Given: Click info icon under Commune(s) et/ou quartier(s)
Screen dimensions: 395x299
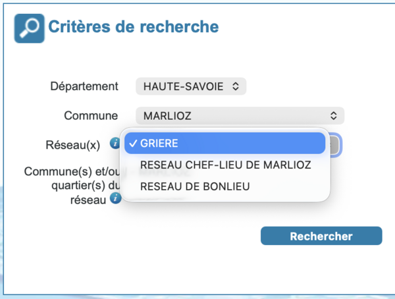Looking at the screenshot, I should [115, 198].
